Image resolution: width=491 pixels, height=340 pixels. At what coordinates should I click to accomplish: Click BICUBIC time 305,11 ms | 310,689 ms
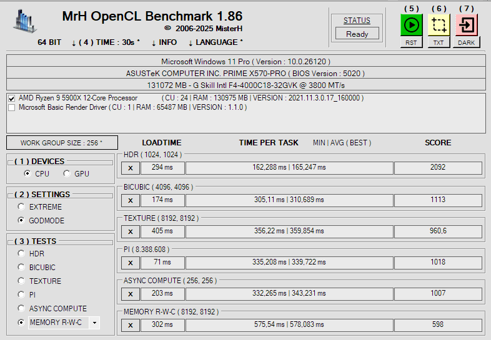click(289, 200)
